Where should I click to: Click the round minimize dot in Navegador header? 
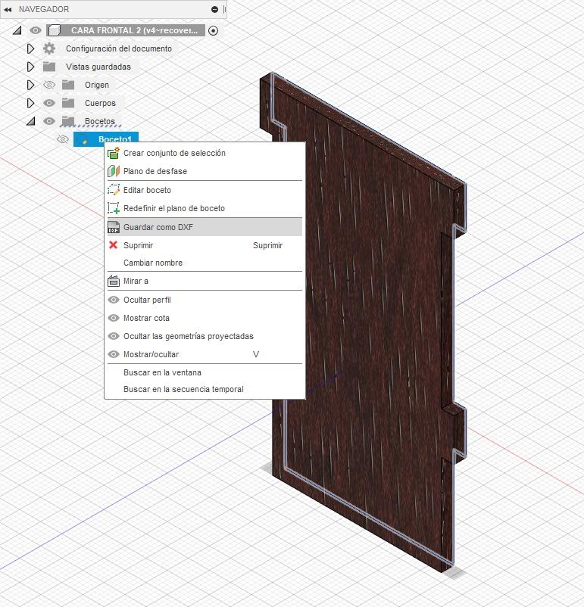(214, 9)
